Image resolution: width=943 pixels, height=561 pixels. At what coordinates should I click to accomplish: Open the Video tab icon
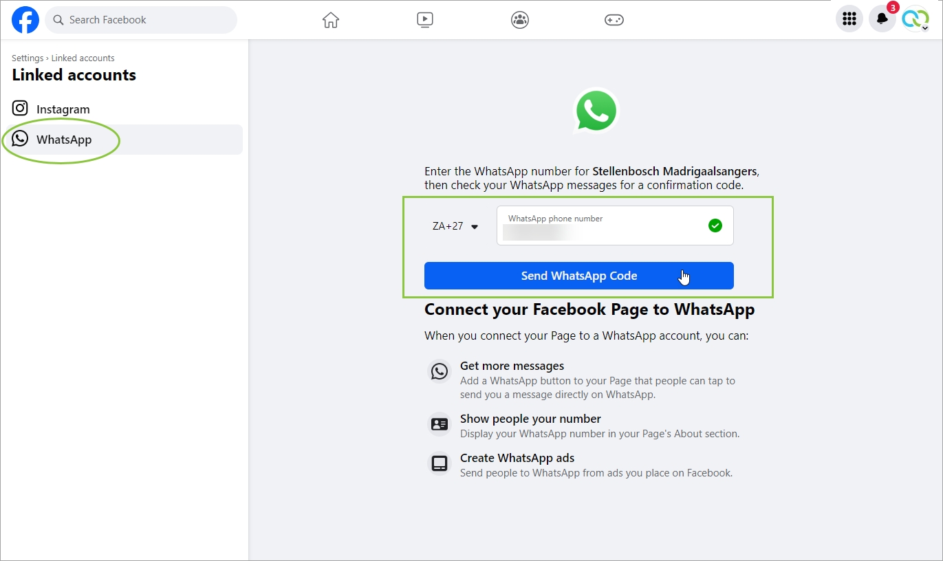[x=425, y=20]
